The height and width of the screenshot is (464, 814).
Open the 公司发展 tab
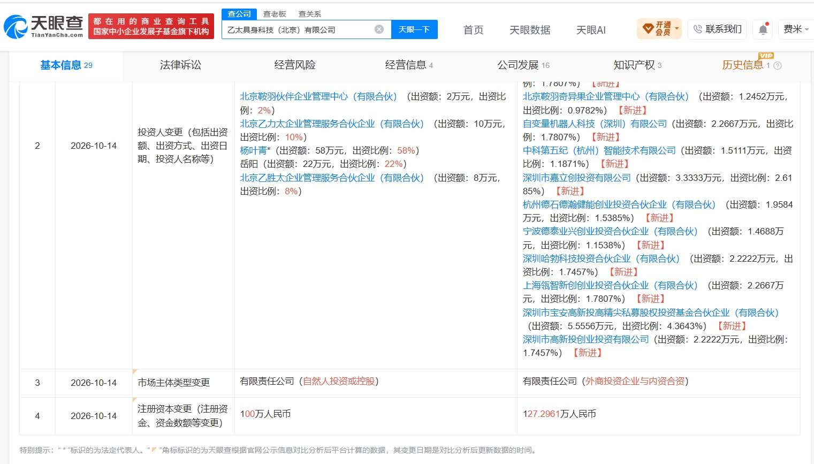[523, 65]
